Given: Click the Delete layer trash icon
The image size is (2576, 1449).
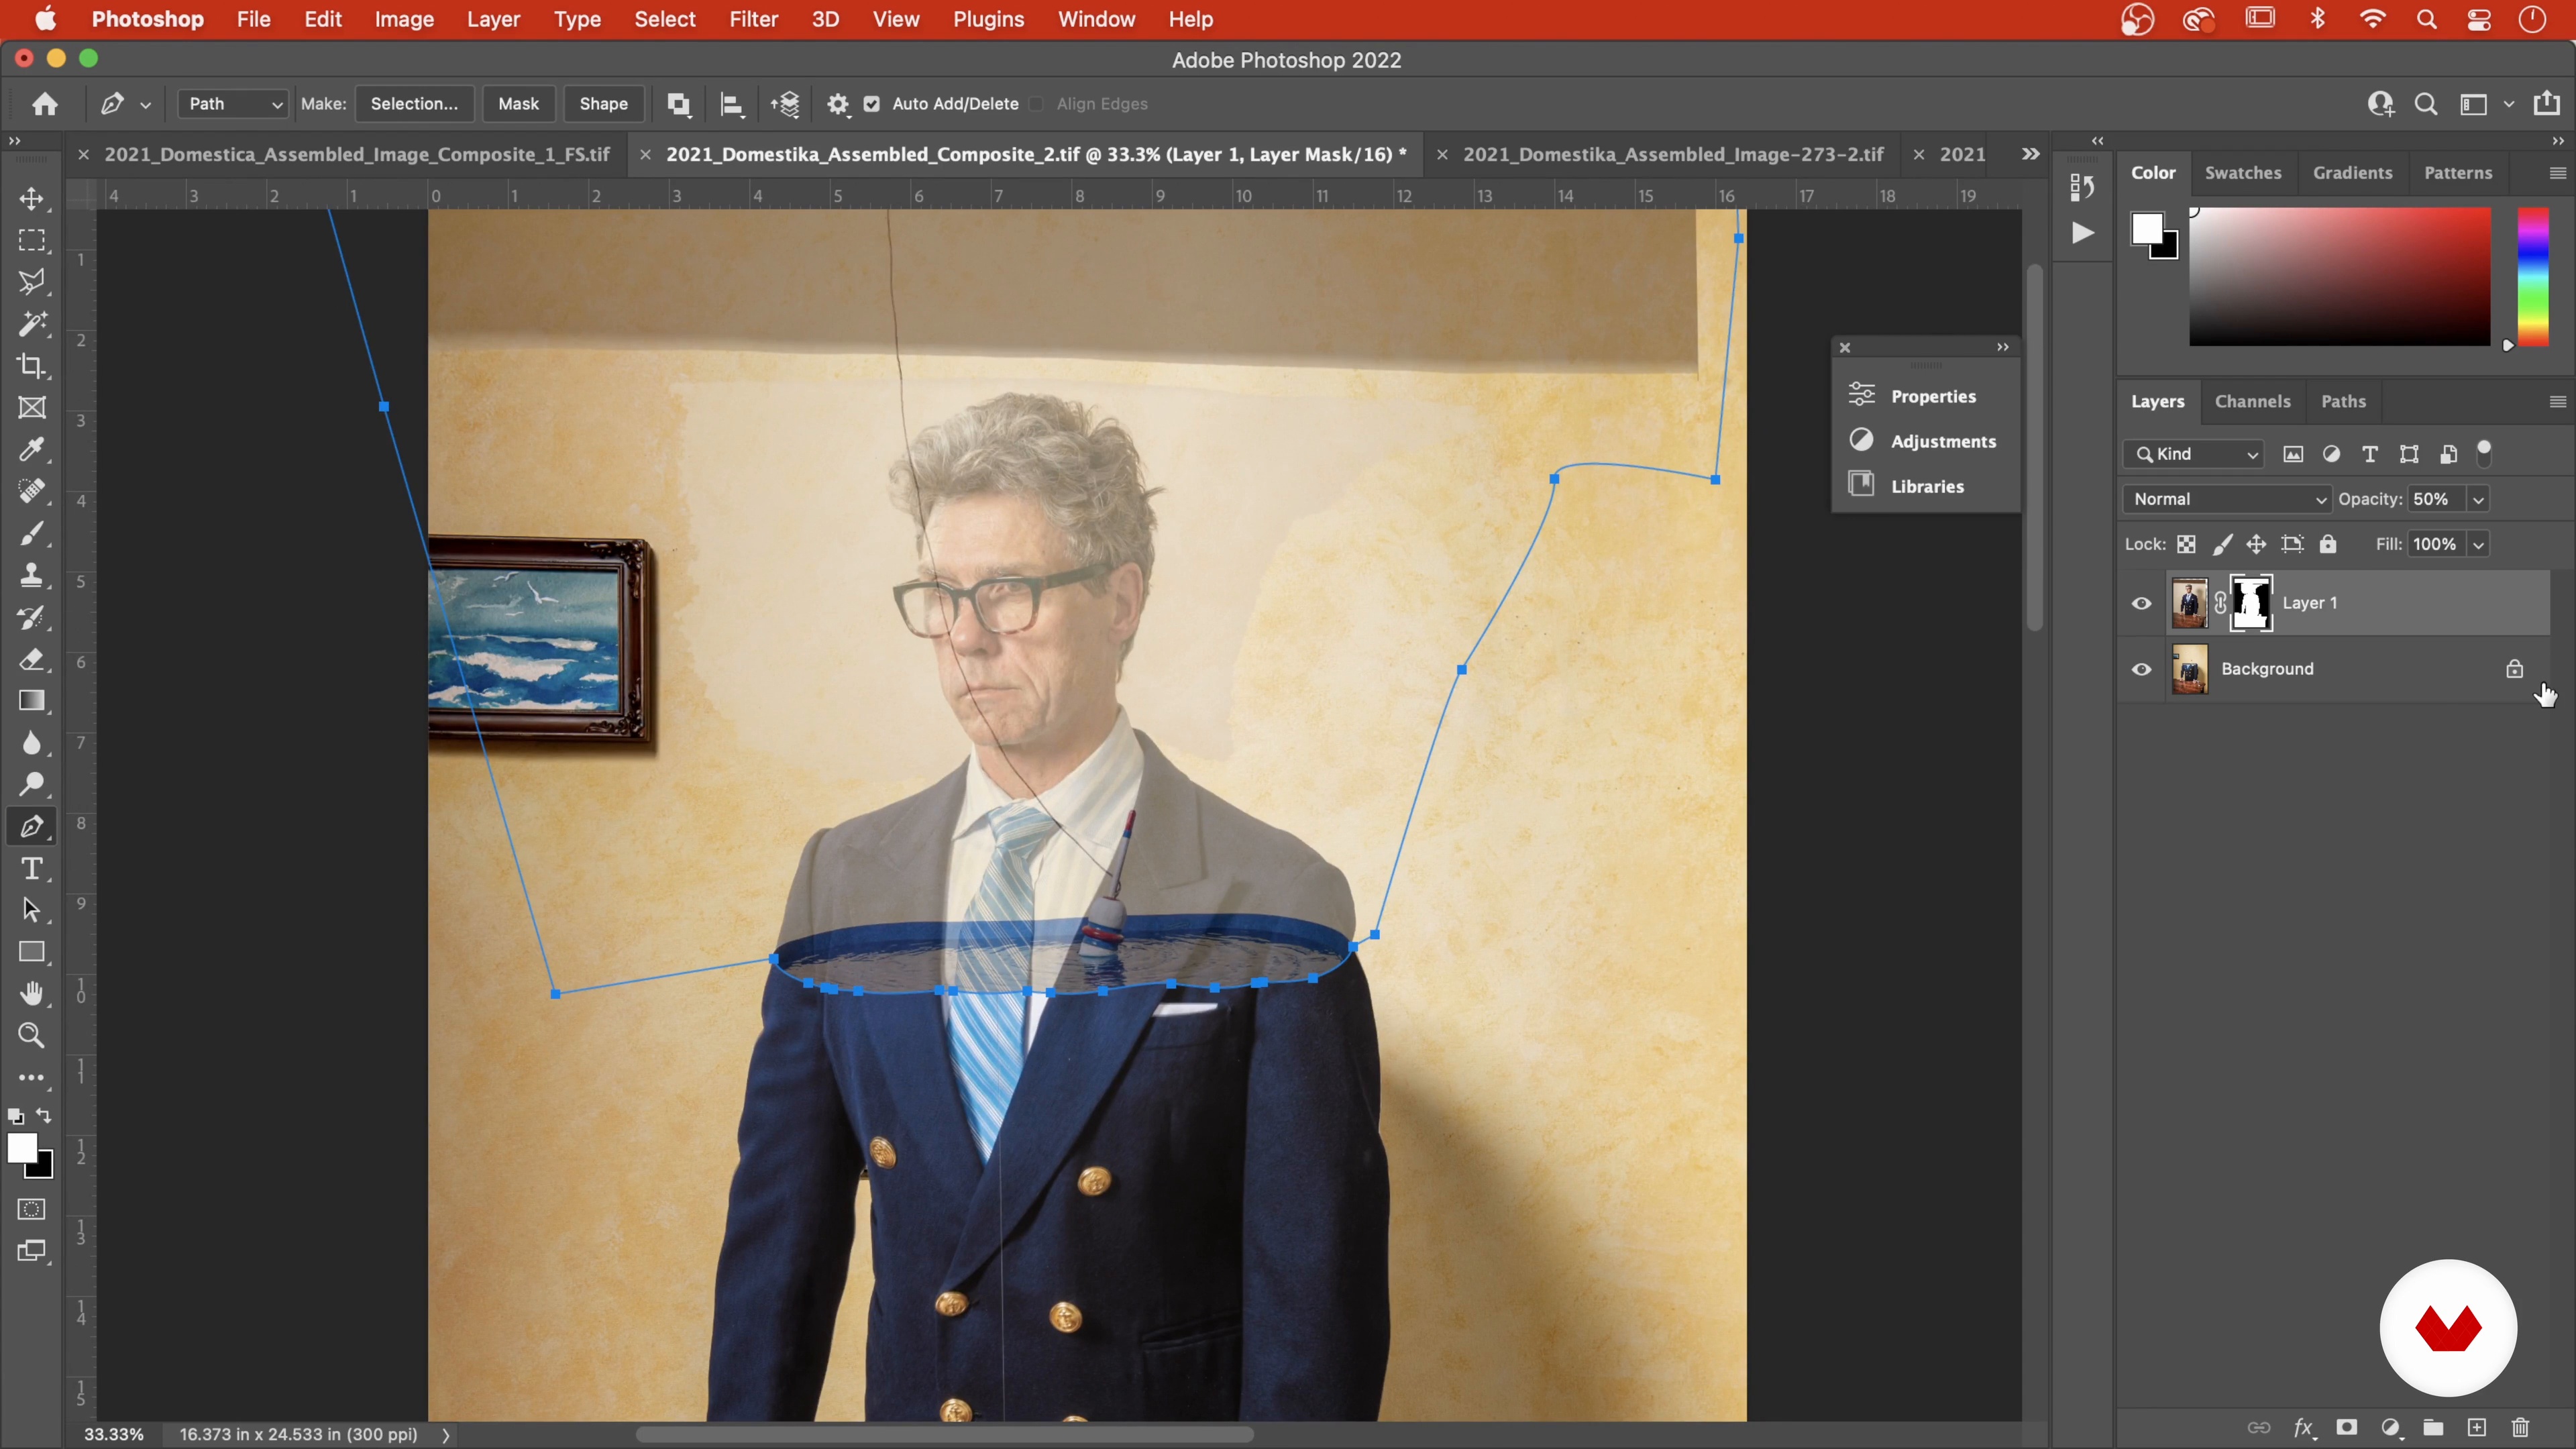Looking at the screenshot, I should pyautogui.click(x=2521, y=1427).
